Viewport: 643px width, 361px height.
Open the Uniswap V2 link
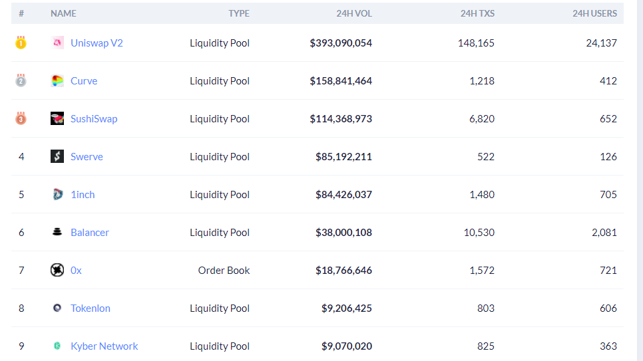[x=97, y=43]
